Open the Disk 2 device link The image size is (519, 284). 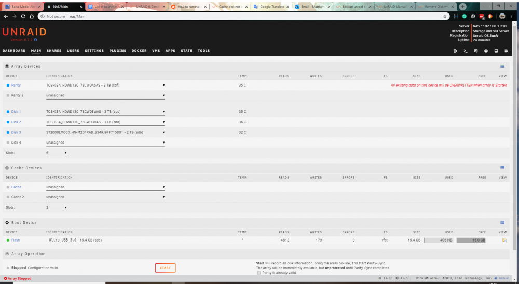click(16, 122)
